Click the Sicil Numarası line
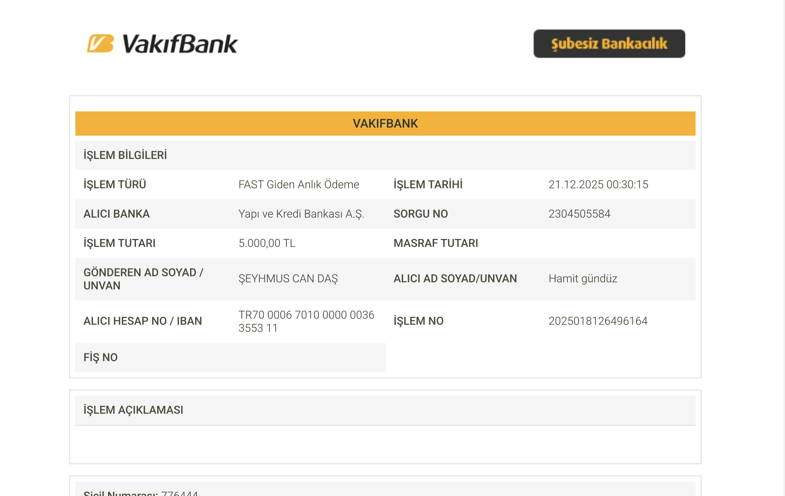 (141, 493)
